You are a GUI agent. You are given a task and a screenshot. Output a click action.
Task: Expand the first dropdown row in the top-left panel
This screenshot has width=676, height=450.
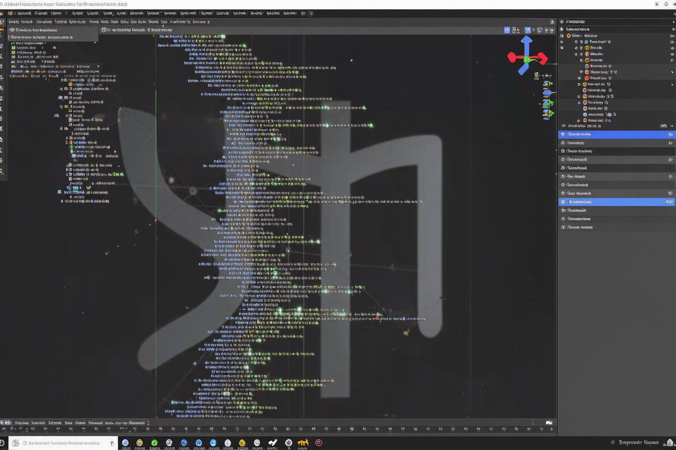(12, 30)
